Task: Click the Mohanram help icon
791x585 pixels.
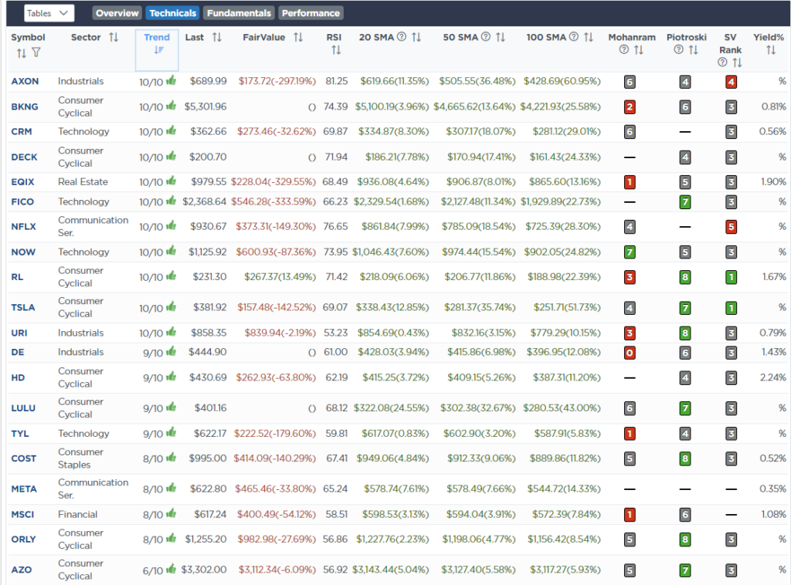Action: 623,50
